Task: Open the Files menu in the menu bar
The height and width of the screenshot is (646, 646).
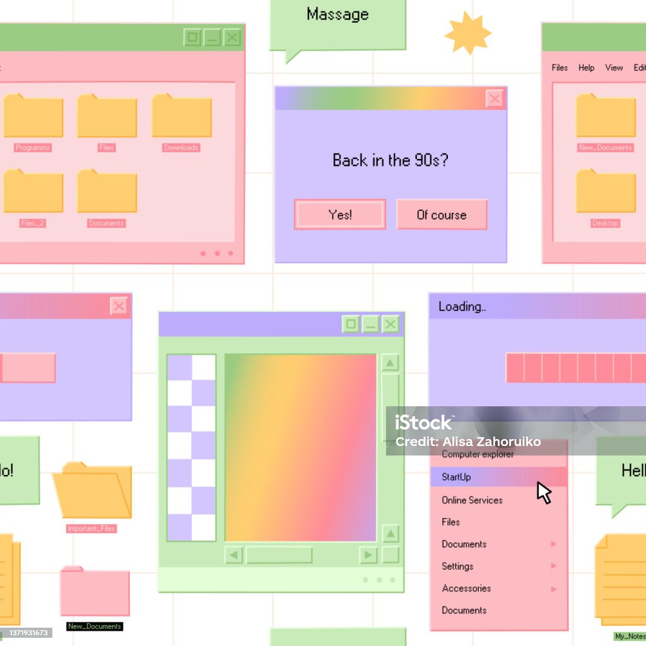Action: [560, 68]
